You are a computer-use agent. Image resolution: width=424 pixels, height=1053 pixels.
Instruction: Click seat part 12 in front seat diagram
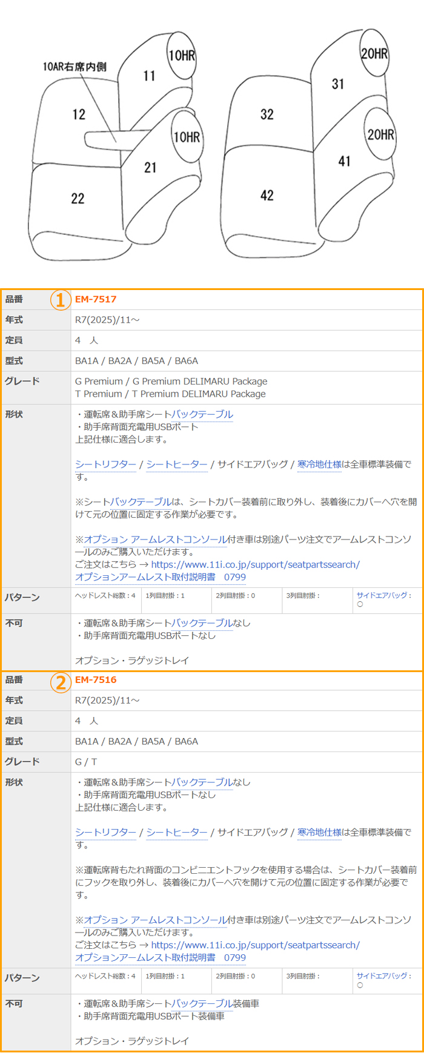coord(79,115)
